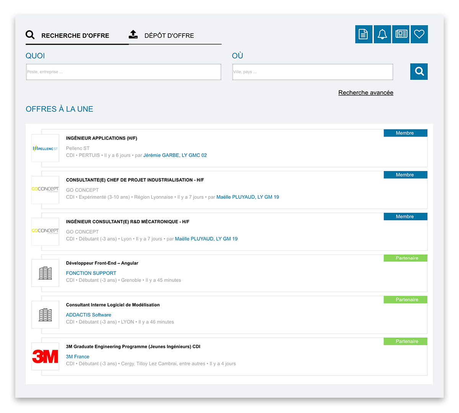Viewport: 459px width, 413px height.
Task: Open 3M Graduate Engineering Programme offer
Action: coord(133,346)
